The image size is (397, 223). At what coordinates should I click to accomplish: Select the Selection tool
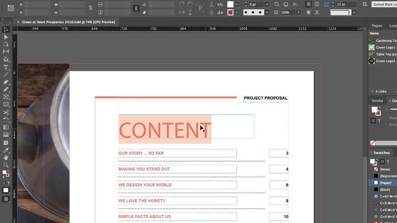click(x=6, y=29)
